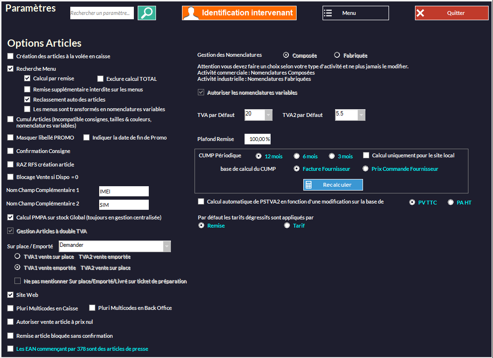Choose Fabriquée nomenclature option
Image resolution: width=493 pixels, height=358 pixels.
(x=337, y=55)
